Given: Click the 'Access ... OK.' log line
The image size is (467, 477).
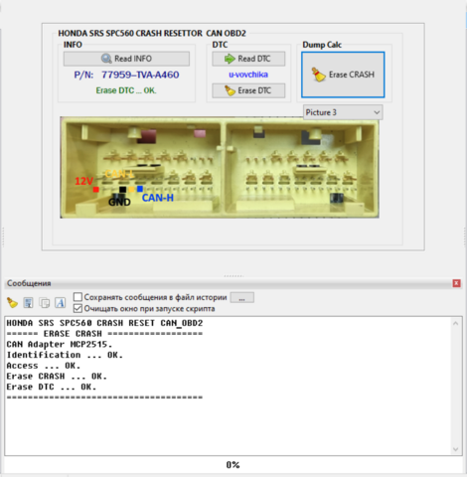Looking at the screenshot, I should pyautogui.click(x=44, y=366).
